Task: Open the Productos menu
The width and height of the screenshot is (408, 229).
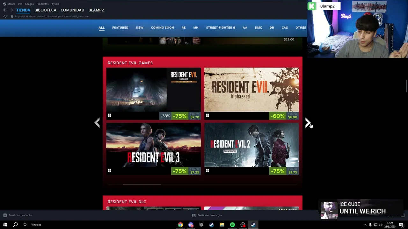Action: (43, 4)
